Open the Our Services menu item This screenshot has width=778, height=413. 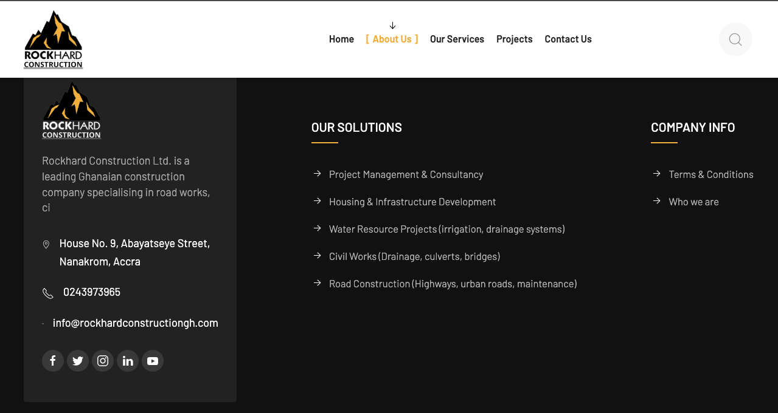click(x=457, y=39)
